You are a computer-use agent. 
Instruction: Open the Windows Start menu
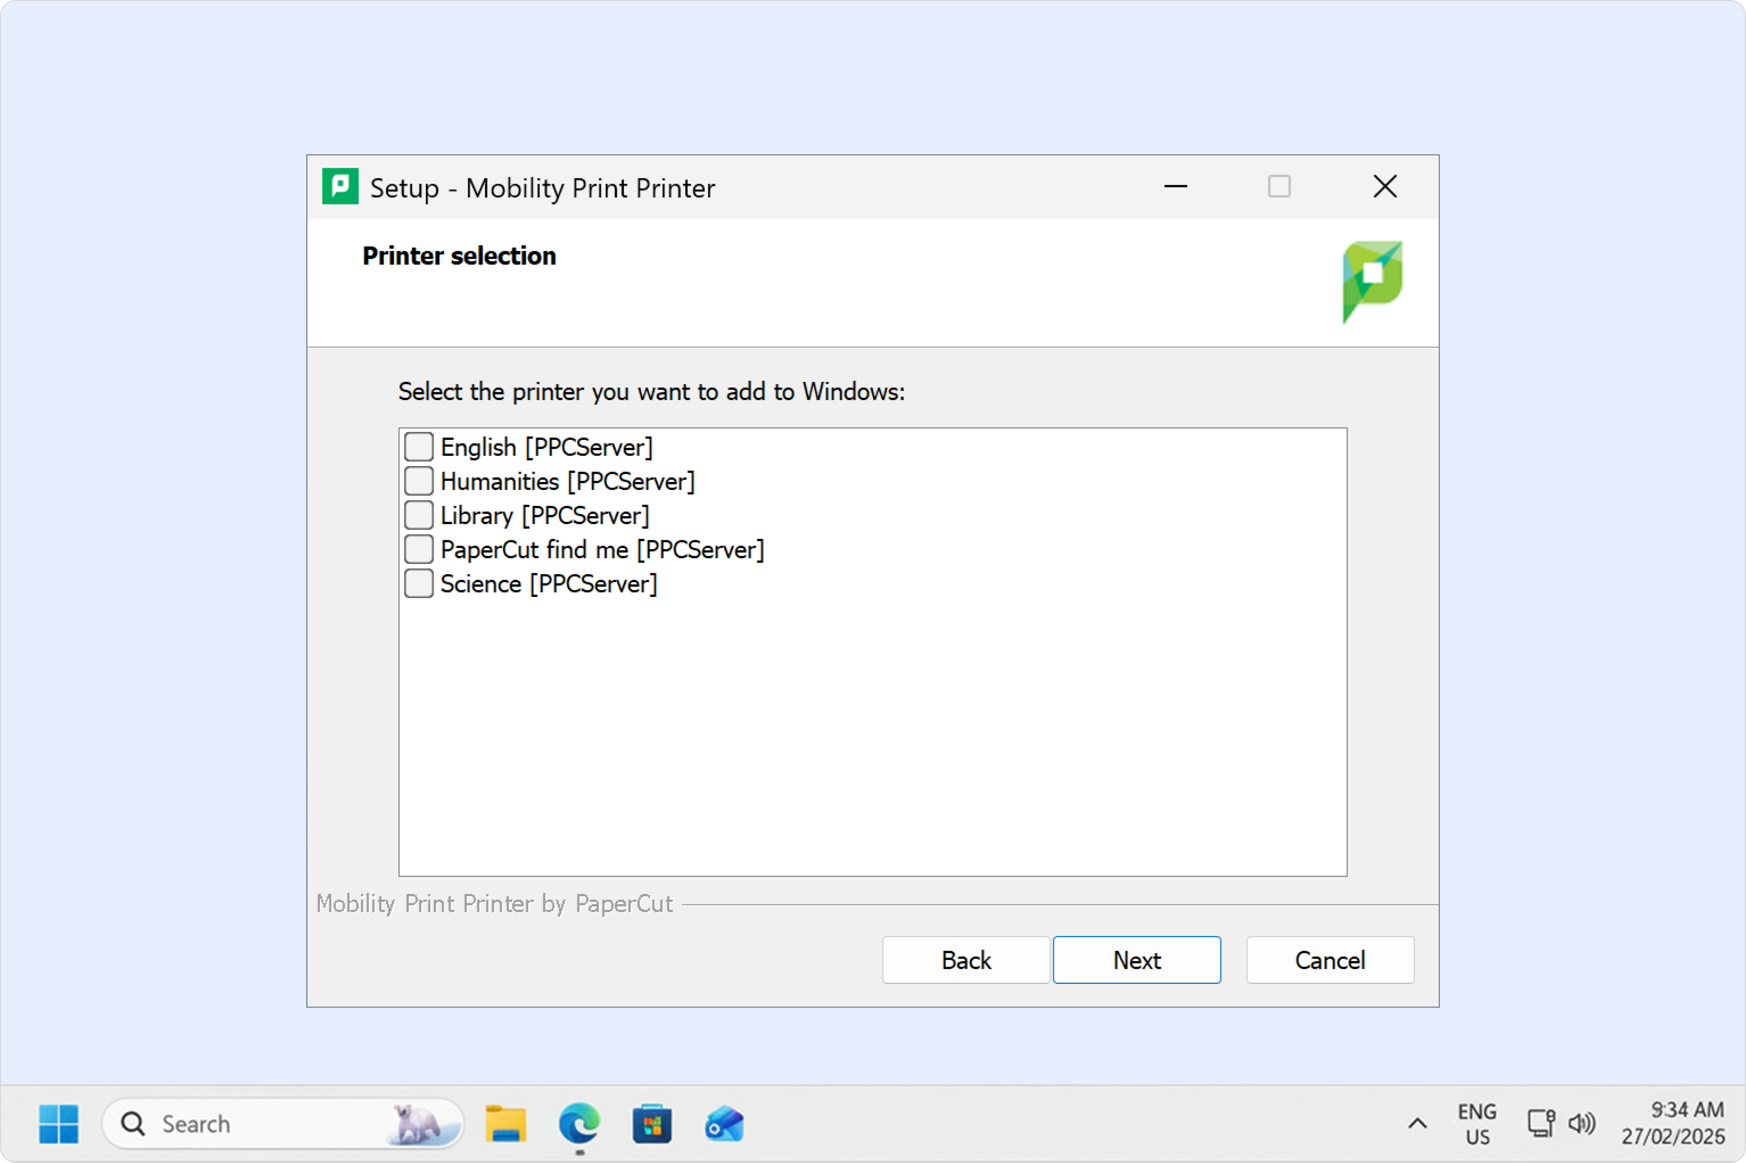click(59, 1123)
